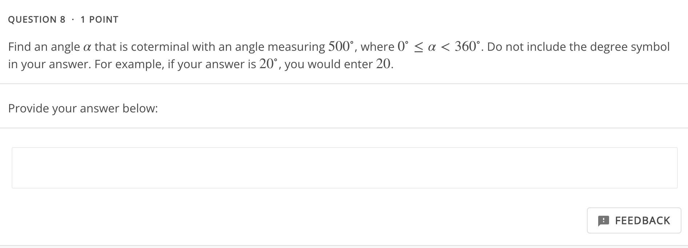This screenshot has width=688, height=248.
Task: Click the phrase Provide your answer below
Action: tap(83, 108)
